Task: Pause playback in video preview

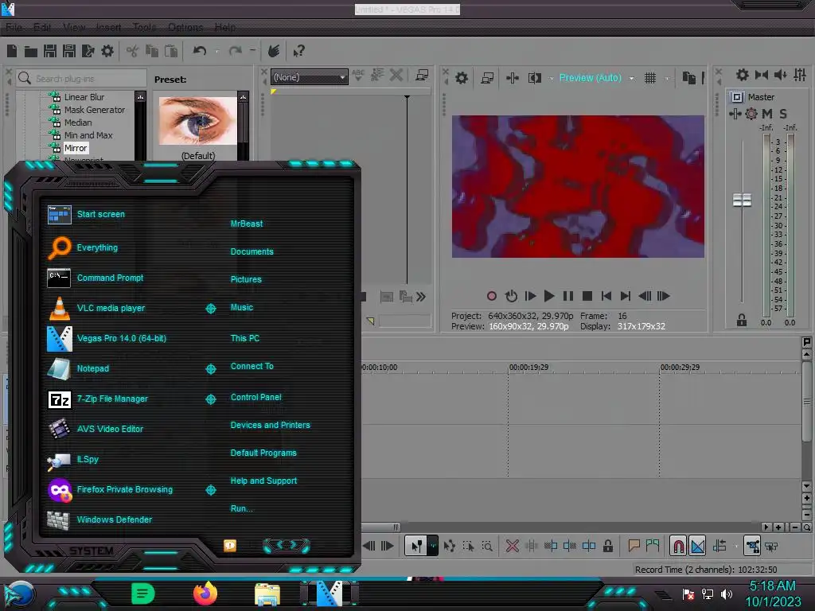Action: pos(568,296)
